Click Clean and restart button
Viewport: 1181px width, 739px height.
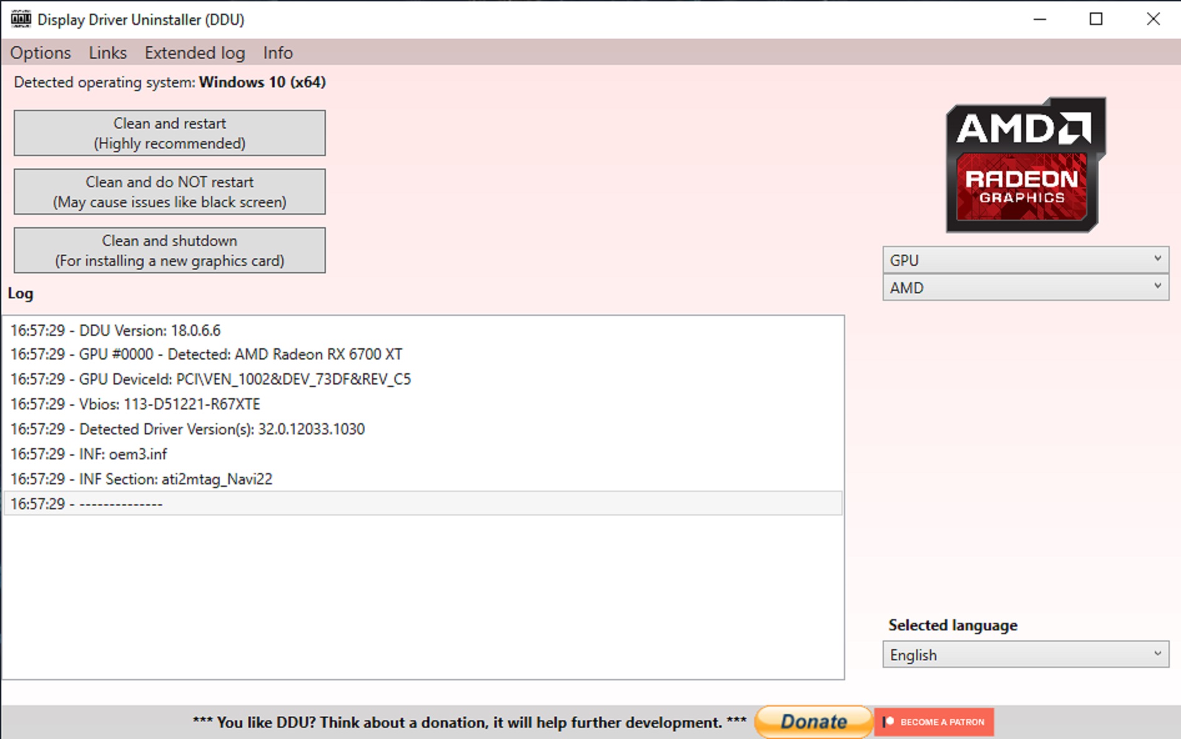tap(170, 133)
